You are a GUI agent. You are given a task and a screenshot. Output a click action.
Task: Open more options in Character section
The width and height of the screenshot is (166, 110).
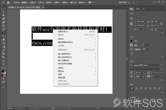tap(162, 80)
